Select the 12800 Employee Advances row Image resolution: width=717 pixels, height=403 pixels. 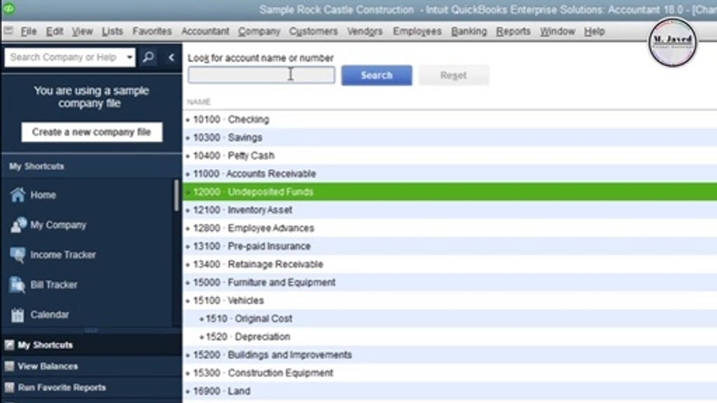[449, 228]
